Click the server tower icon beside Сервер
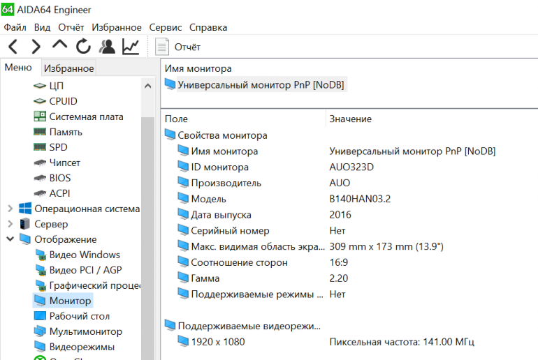The image size is (538, 360). click(24, 224)
